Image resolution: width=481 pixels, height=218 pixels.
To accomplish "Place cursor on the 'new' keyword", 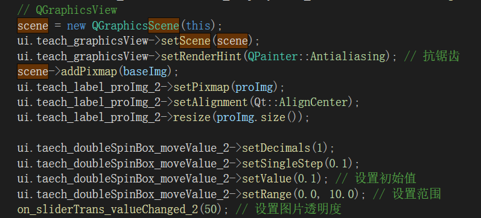I will (76, 26).
